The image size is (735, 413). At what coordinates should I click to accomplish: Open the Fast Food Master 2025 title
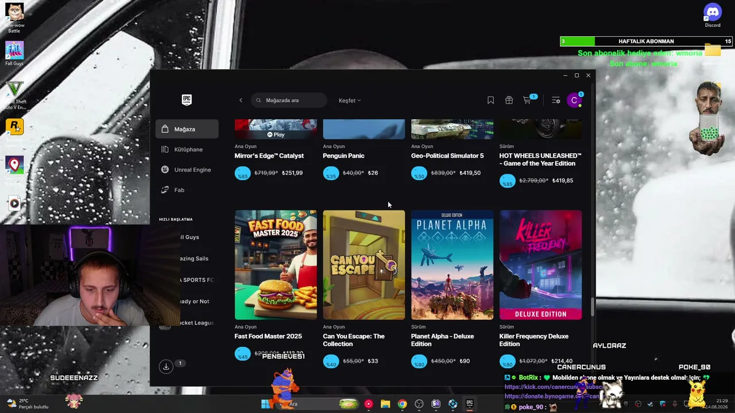tap(268, 336)
